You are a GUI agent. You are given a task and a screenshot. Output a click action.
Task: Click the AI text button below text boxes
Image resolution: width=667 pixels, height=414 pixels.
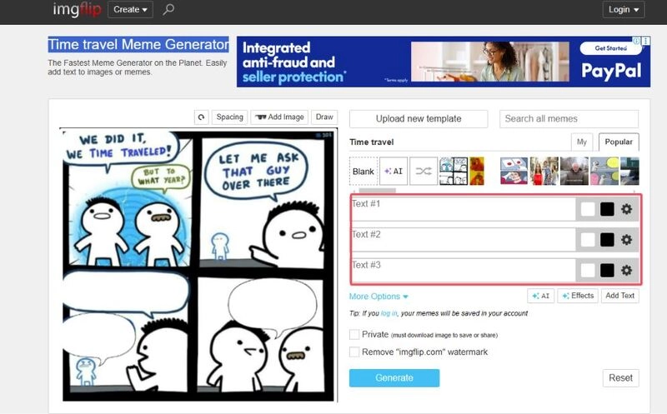[x=540, y=296]
